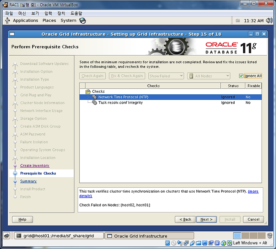Click the Checks root tree node

coord(98,91)
